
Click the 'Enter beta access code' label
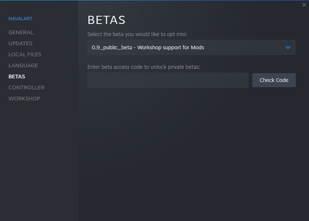[144, 67]
